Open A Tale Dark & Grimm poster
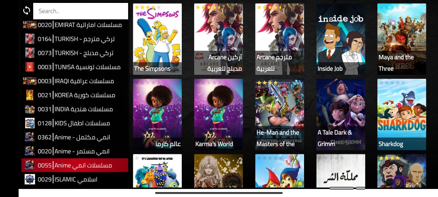This screenshot has height=197, width=438. pyautogui.click(x=341, y=115)
